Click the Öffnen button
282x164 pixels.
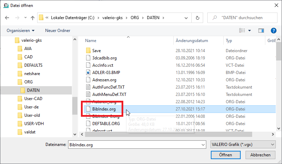[x=225, y=155]
